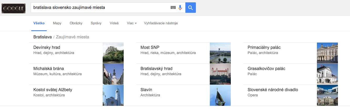
Task: Expand the Viac dropdown menu
Action: coord(132,23)
